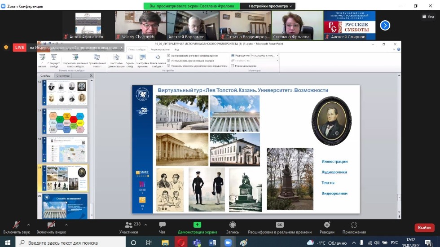Open the Приложения apps panel
Image resolution: width=440 pixels, height=247 pixels.
pos(354,225)
